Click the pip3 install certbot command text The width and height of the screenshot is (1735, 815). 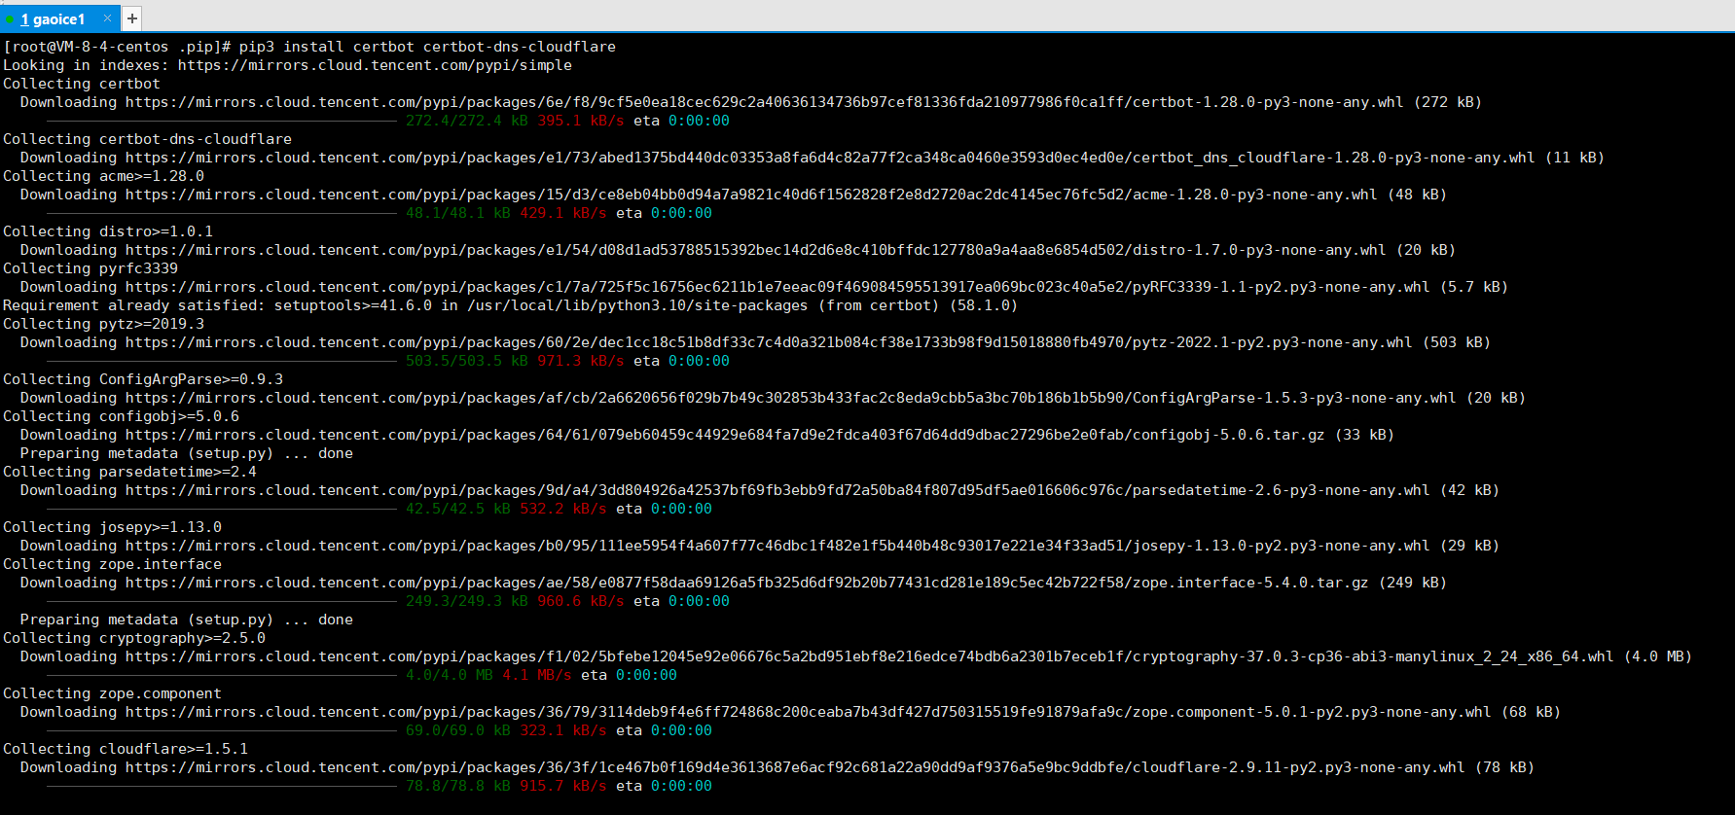pyautogui.click(x=426, y=47)
